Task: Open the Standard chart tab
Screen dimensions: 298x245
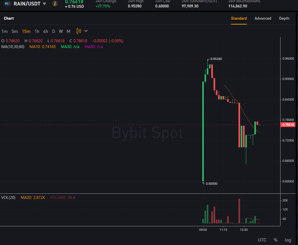Action: 239,18
